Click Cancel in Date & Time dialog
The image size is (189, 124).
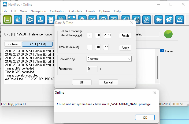point(108,82)
